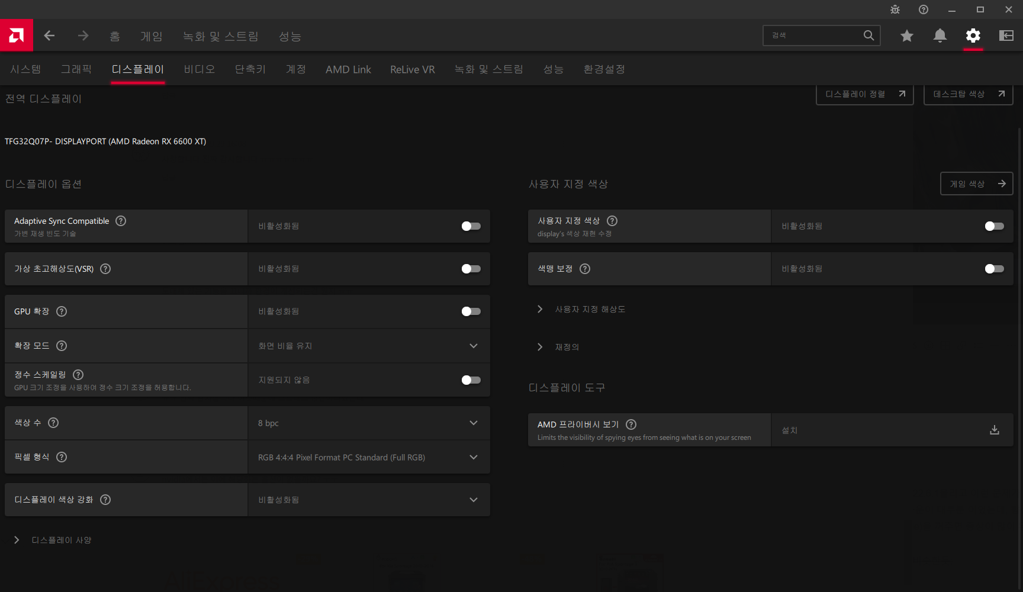Click the search magnifier icon
Image resolution: width=1023 pixels, height=592 pixels.
point(868,36)
